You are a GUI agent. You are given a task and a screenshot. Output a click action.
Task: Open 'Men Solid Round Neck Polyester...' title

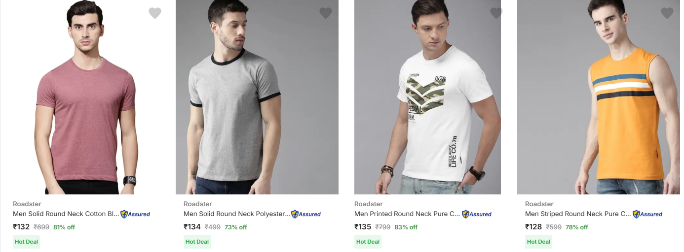(x=236, y=214)
